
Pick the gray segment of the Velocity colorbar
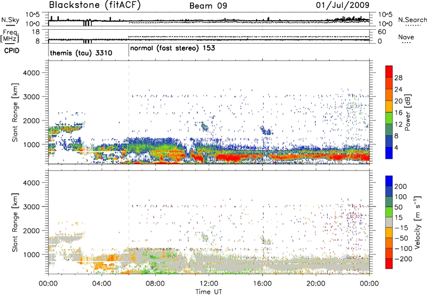[x=389, y=223]
